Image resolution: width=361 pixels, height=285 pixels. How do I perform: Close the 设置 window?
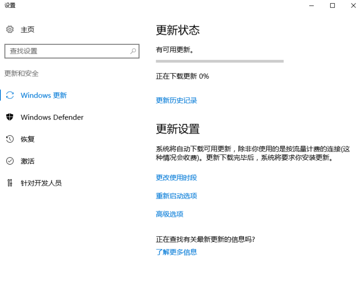click(x=354, y=5)
